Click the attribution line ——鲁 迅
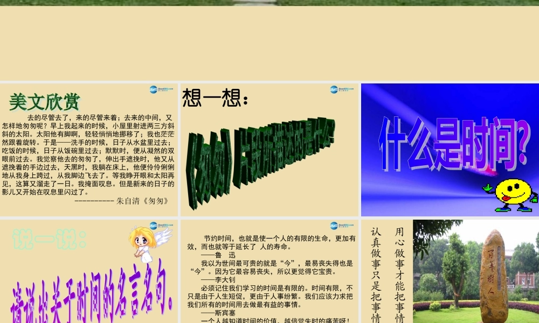The width and height of the screenshot is (539, 323). click(x=218, y=255)
